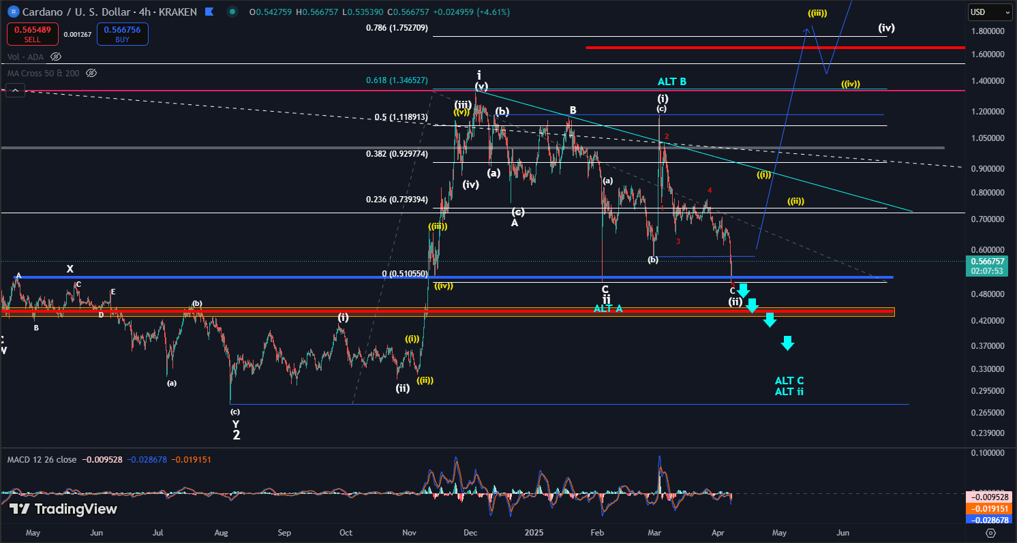Click the eye icon beside MA Cross 50 & 200

coord(91,73)
